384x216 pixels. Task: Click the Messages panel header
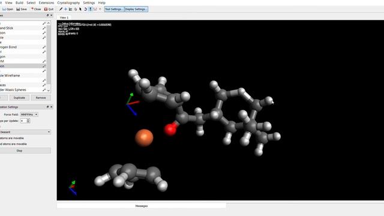(142, 206)
